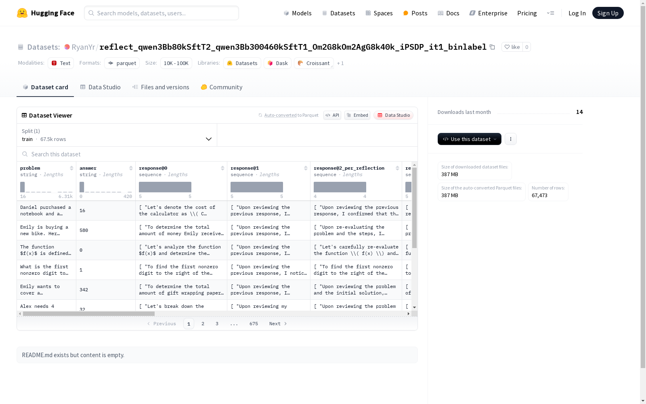Click the problem column length histogram

(x=46, y=187)
